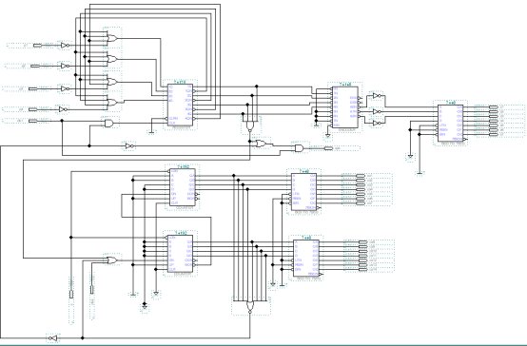Click the topmost gate in left gate column

pyautogui.click(x=112, y=38)
